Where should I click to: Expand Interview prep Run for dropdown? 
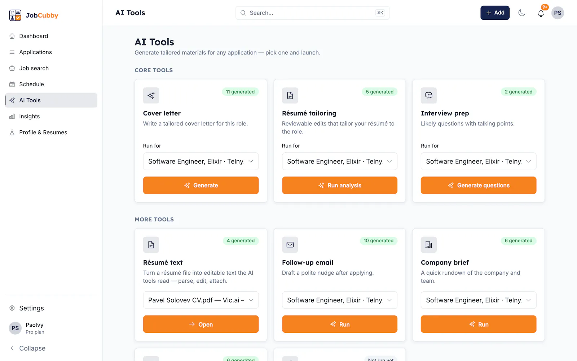pos(479,161)
